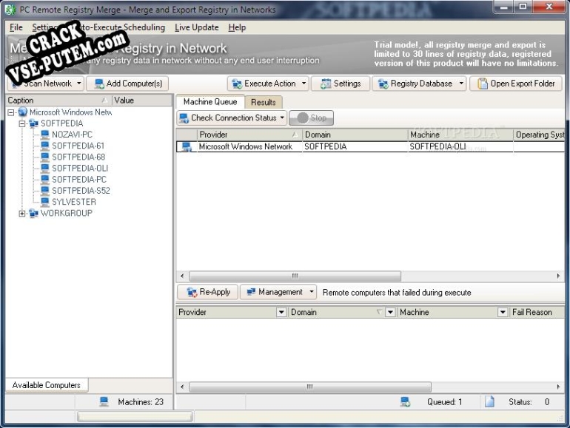
Task: Click the Operating System column header
Action: [539, 135]
